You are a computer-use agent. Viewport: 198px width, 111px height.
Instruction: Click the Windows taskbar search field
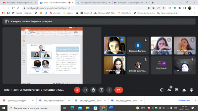34,108
